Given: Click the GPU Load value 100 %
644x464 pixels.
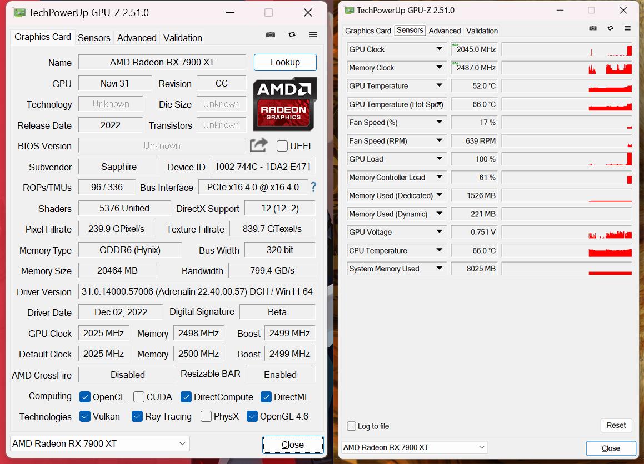Looking at the screenshot, I should tap(474, 159).
